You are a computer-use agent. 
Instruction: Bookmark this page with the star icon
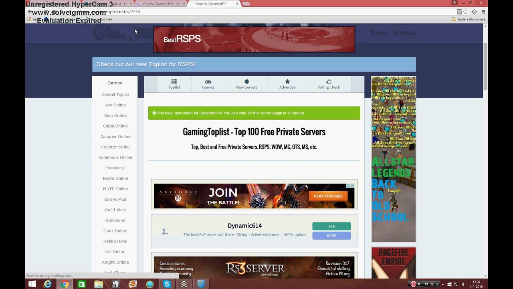click(x=466, y=12)
